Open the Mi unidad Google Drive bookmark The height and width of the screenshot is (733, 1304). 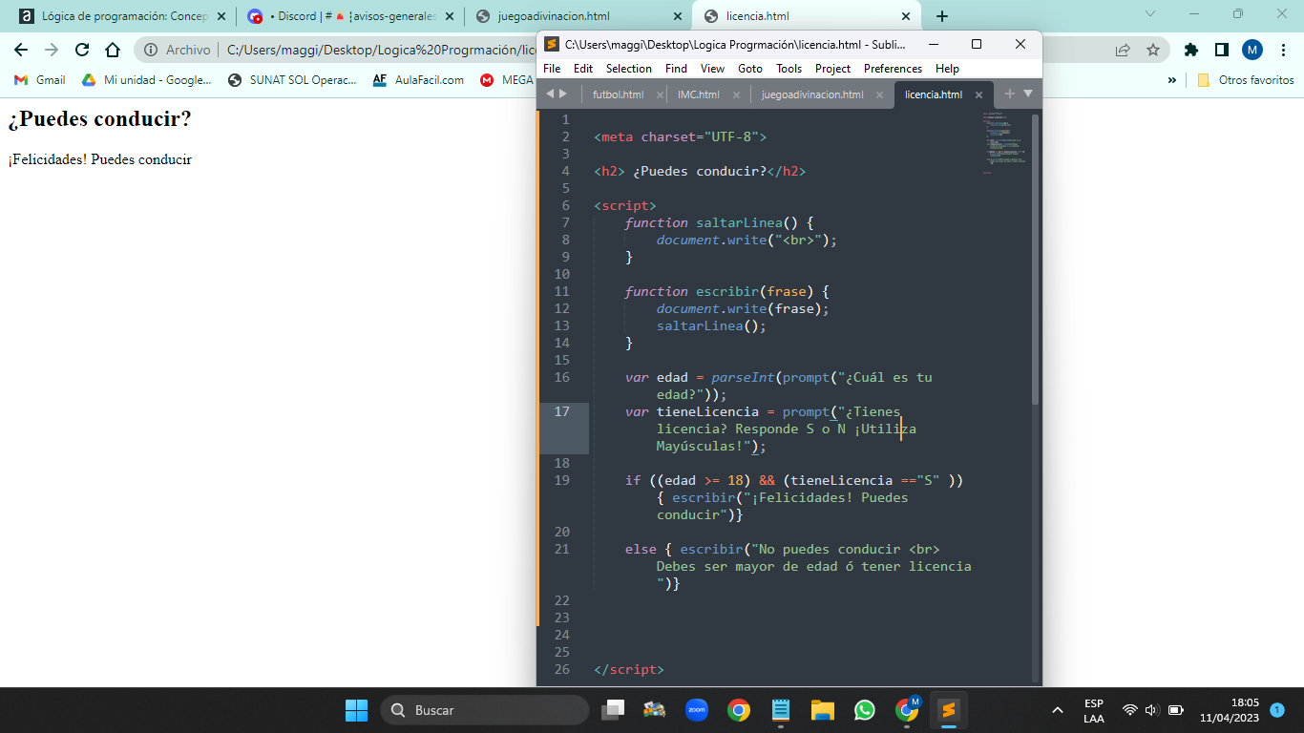click(147, 80)
